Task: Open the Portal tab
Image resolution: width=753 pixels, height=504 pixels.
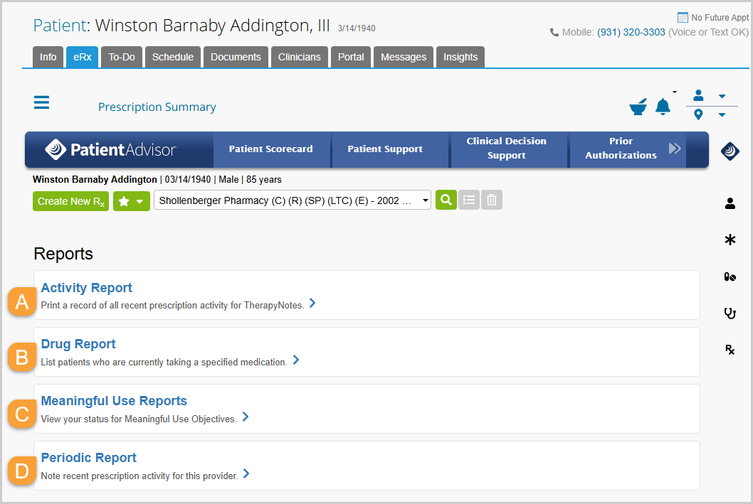Action: coord(351,57)
